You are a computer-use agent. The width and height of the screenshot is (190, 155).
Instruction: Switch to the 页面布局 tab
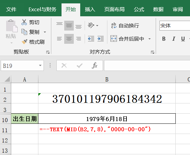(115, 9)
